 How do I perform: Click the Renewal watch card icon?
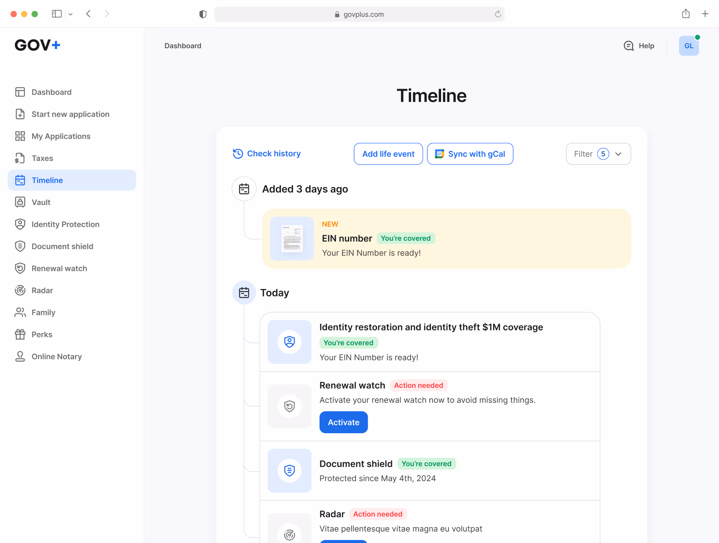point(290,406)
